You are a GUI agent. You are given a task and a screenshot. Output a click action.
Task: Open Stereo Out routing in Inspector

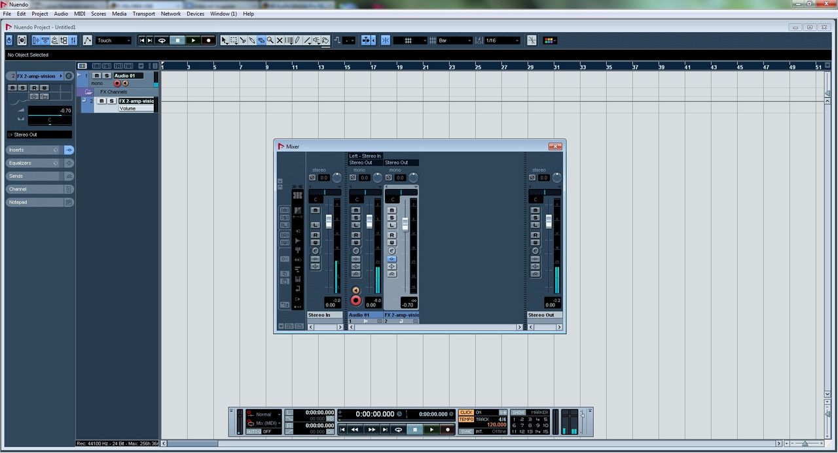pyautogui.click(x=39, y=135)
